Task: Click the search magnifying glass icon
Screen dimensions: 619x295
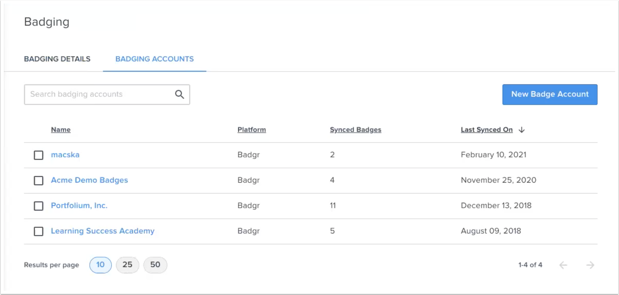Action: (x=179, y=94)
